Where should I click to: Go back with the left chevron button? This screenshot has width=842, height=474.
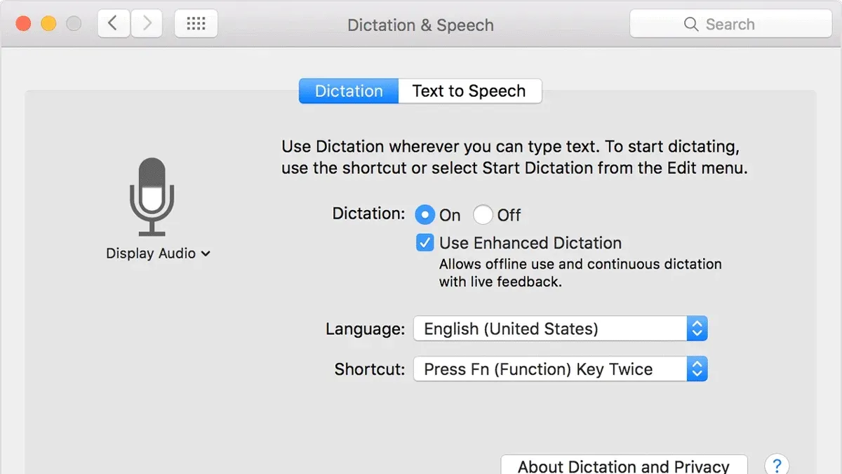tap(114, 24)
